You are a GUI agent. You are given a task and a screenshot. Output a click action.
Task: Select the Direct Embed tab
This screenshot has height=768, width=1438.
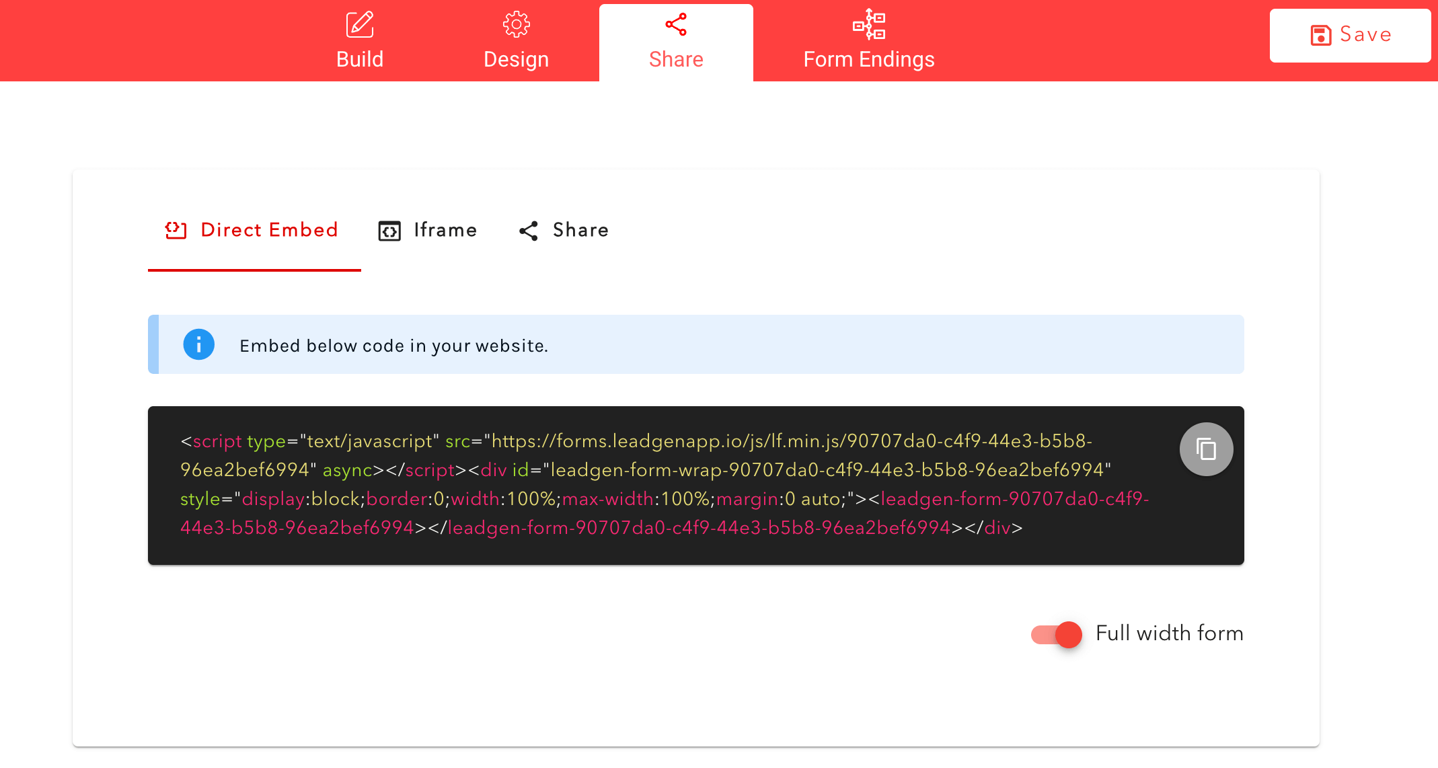269,231
